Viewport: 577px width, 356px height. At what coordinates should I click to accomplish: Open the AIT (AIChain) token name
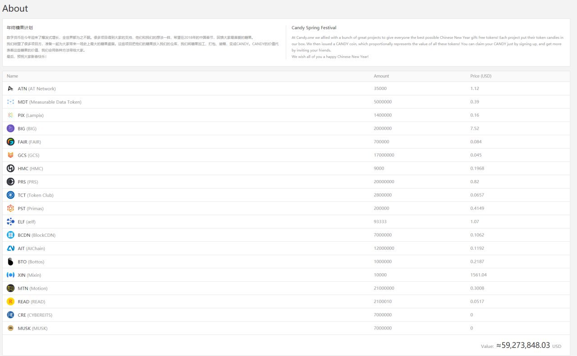(31, 248)
